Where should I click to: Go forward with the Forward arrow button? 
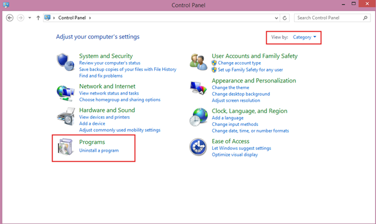20,17
